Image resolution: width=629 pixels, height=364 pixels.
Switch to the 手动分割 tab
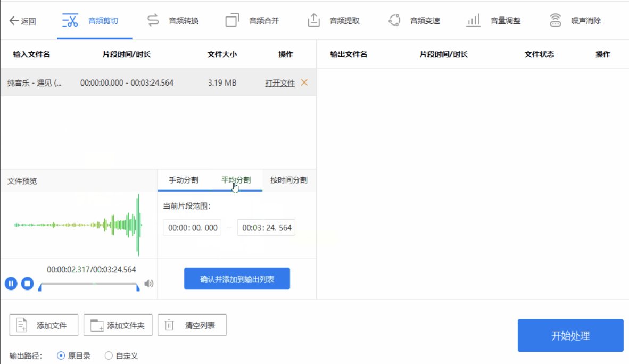(184, 180)
